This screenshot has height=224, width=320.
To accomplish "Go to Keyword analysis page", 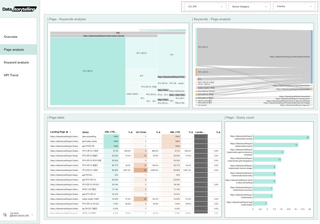I will coord(16,62).
